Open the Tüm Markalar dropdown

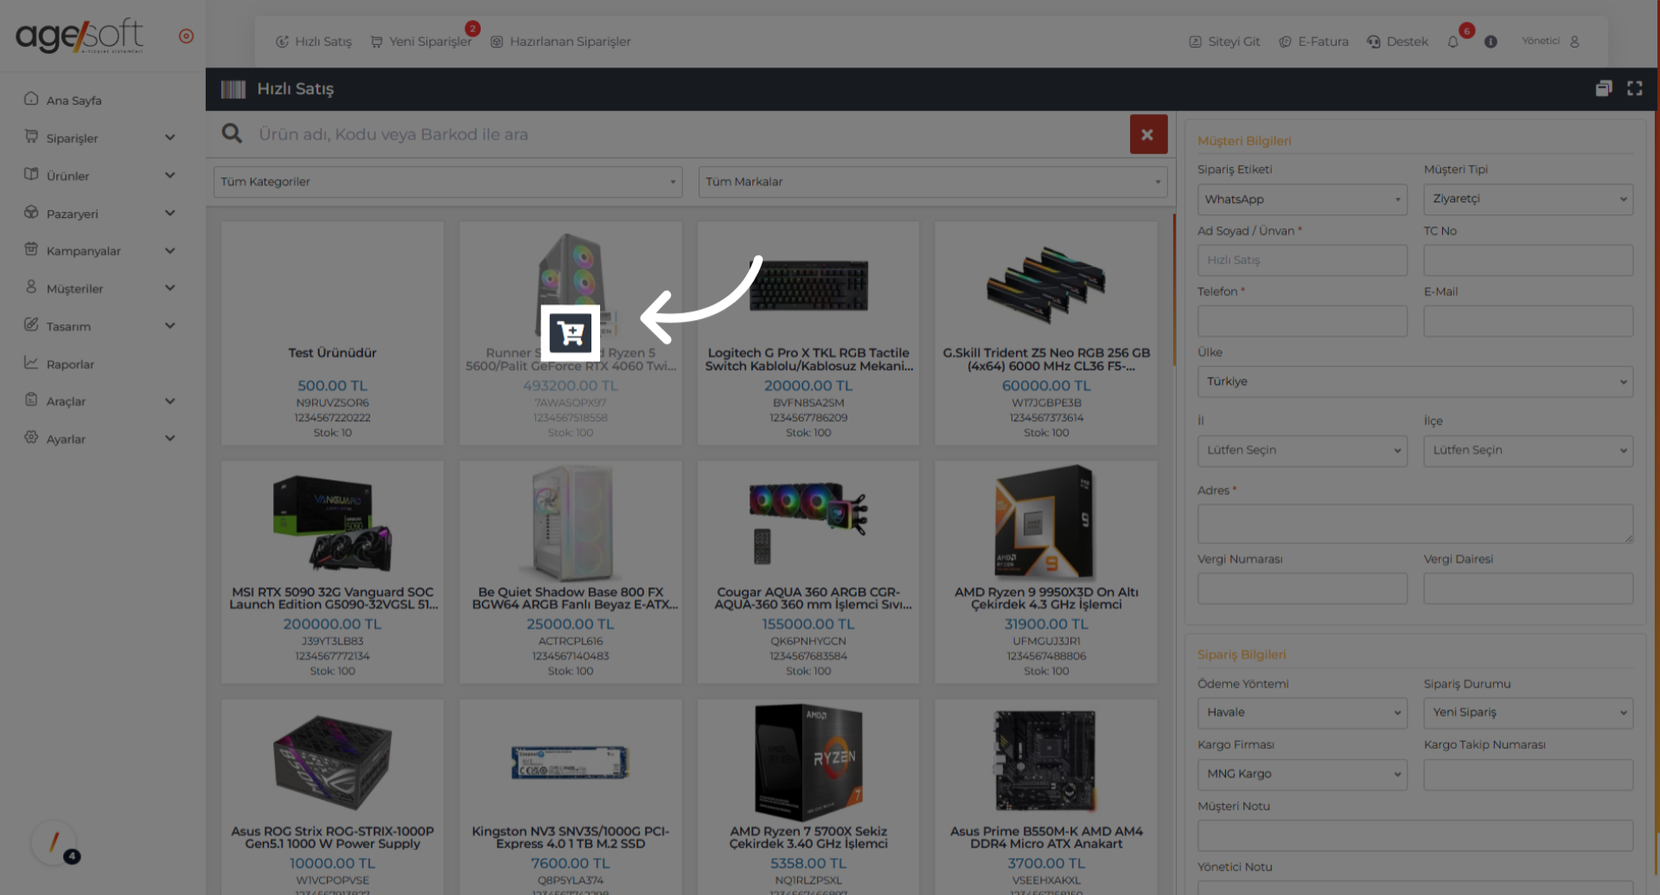932,182
